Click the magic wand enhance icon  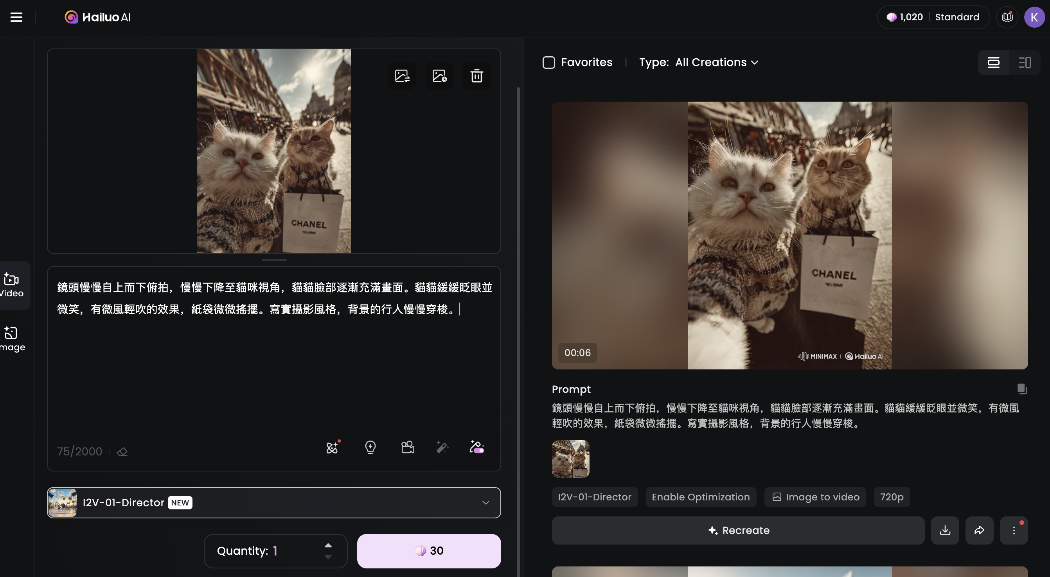click(442, 448)
